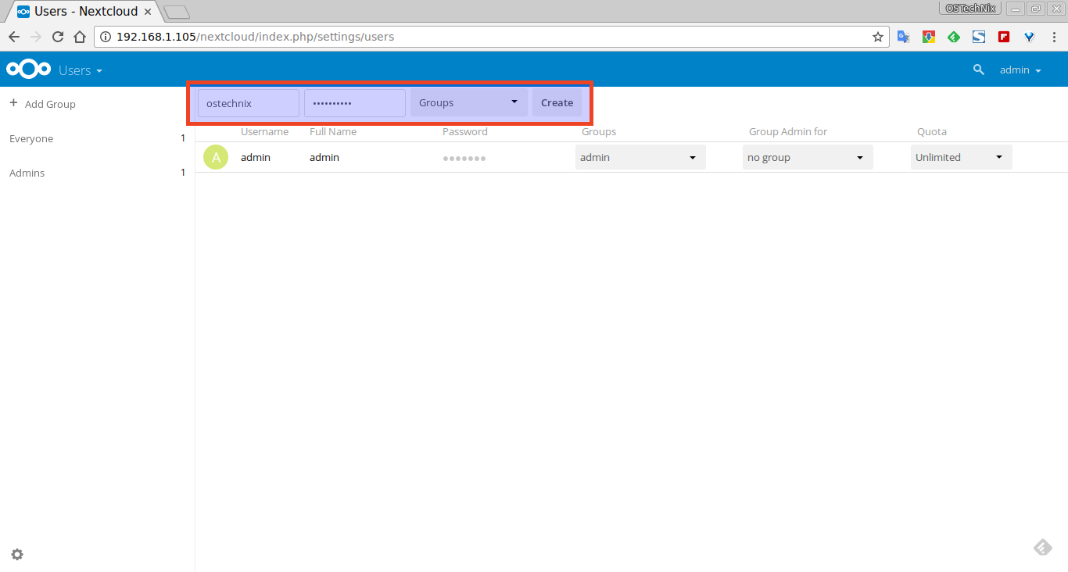Open the search magnifier icon

(978, 70)
